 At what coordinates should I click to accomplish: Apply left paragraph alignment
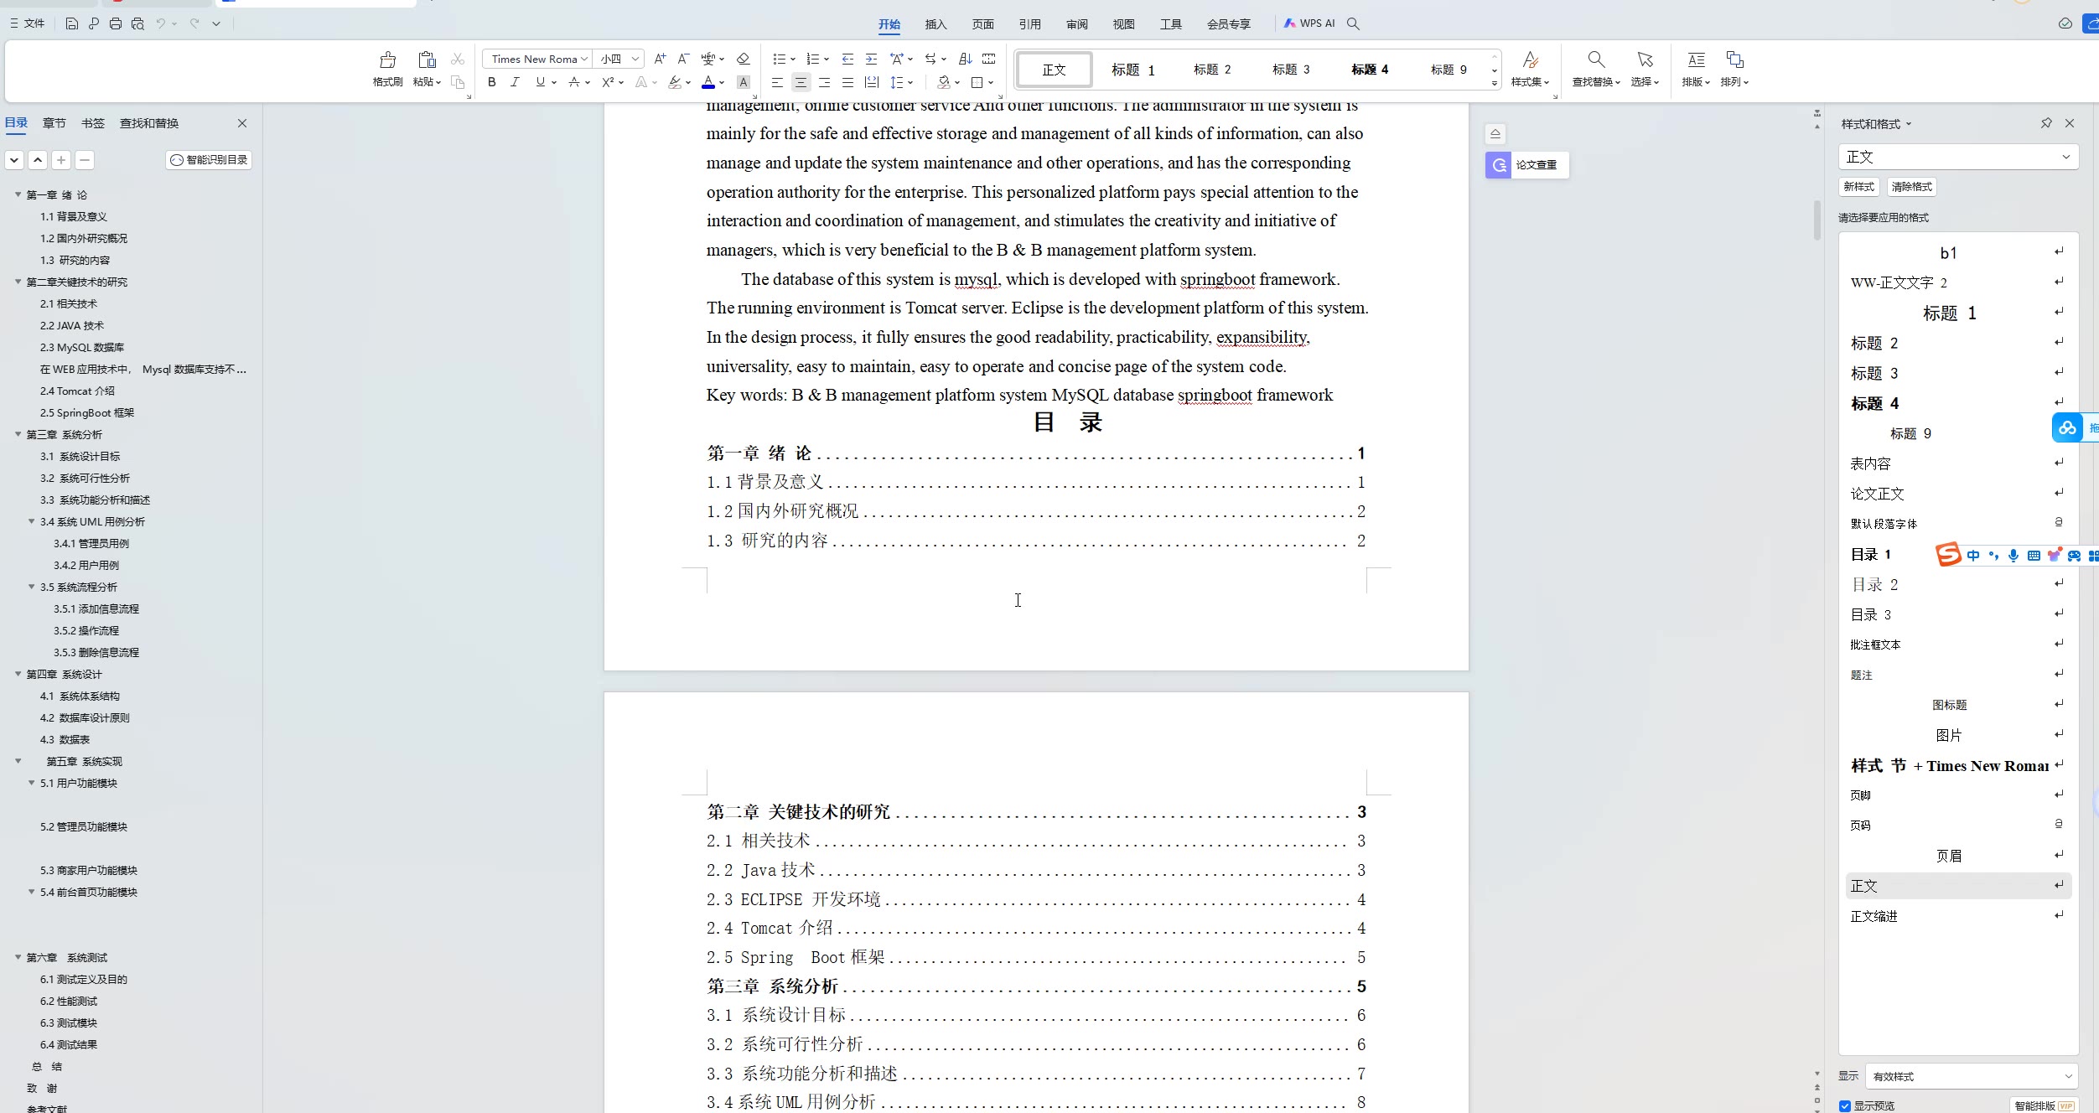(777, 82)
